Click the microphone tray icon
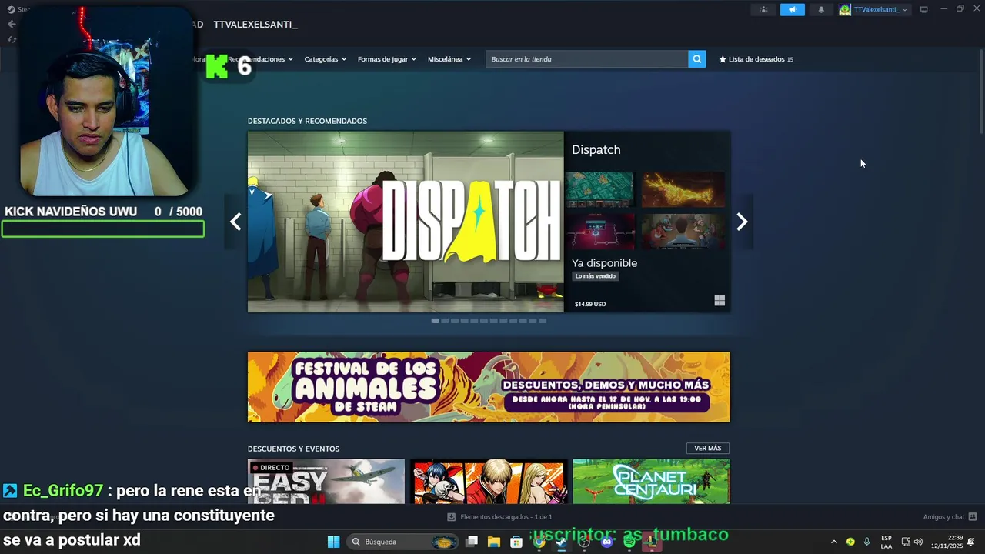 click(x=867, y=542)
